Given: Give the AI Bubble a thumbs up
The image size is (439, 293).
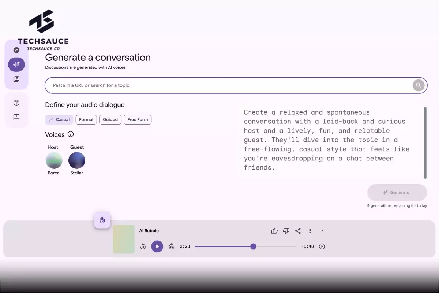Looking at the screenshot, I should (274, 231).
